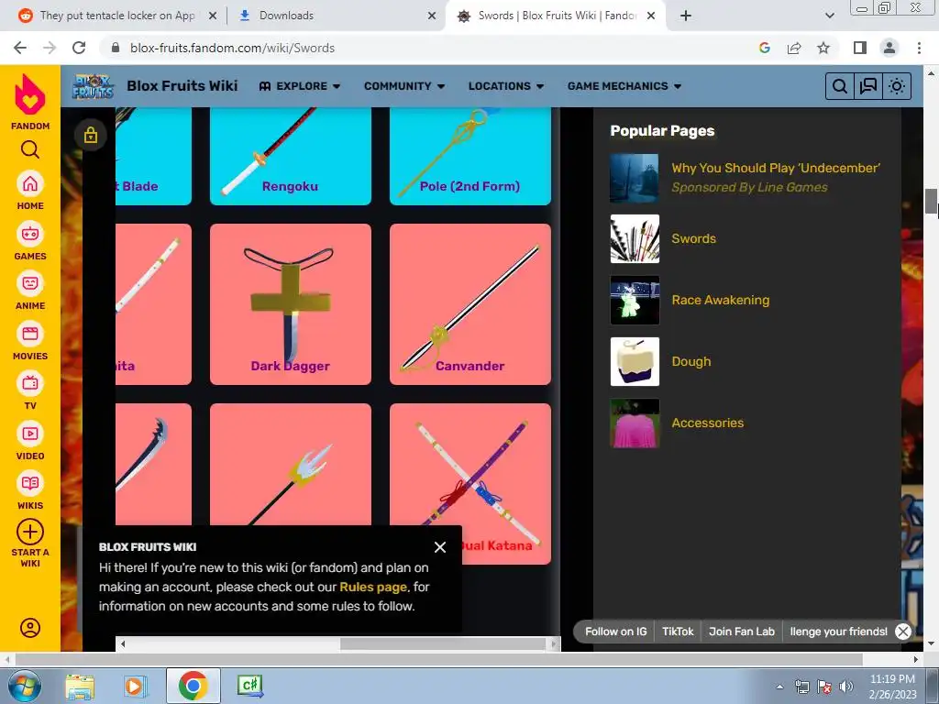Click Follow on IG button

pos(615,632)
